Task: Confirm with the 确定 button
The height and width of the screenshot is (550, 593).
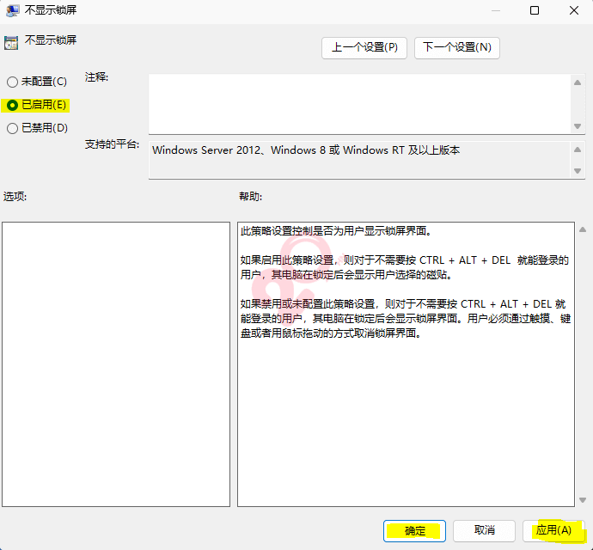Action: [x=414, y=530]
